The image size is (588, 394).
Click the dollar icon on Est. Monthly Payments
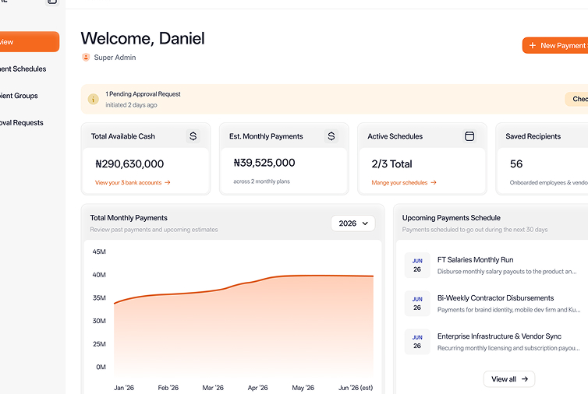(331, 136)
